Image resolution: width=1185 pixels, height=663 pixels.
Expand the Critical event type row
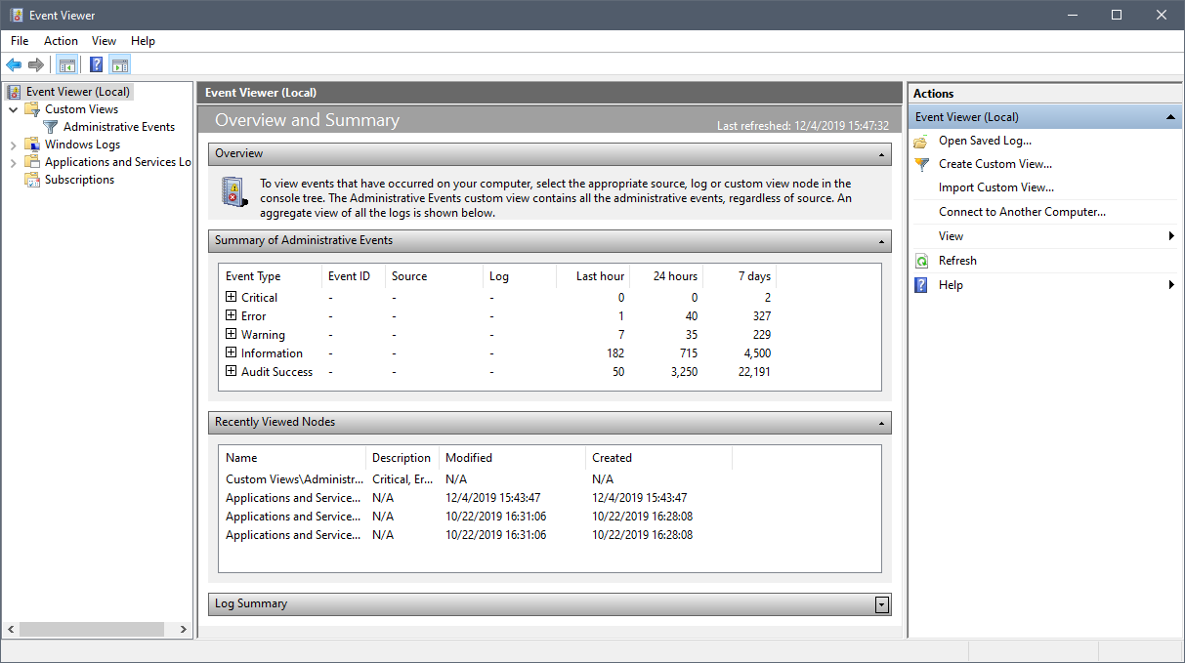pyautogui.click(x=232, y=297)
